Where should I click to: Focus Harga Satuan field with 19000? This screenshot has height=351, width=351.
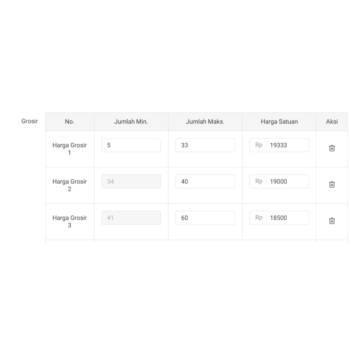(287, 182)
